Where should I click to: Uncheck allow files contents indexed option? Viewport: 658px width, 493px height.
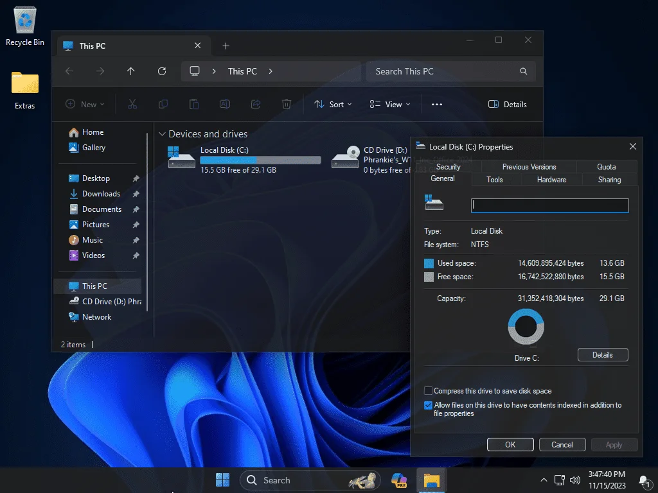pyautogui.click(x=428, y=406)
